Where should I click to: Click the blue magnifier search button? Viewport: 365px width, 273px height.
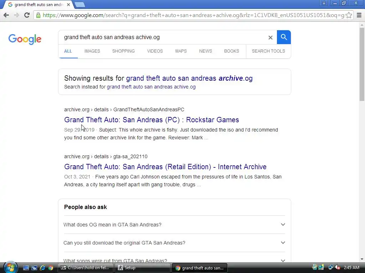pyautogui.click(x=284, y=37)
